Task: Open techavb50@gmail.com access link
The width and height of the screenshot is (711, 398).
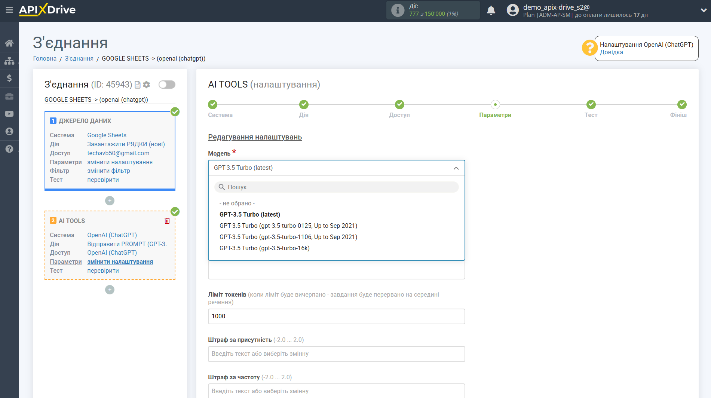Action: 118,153
